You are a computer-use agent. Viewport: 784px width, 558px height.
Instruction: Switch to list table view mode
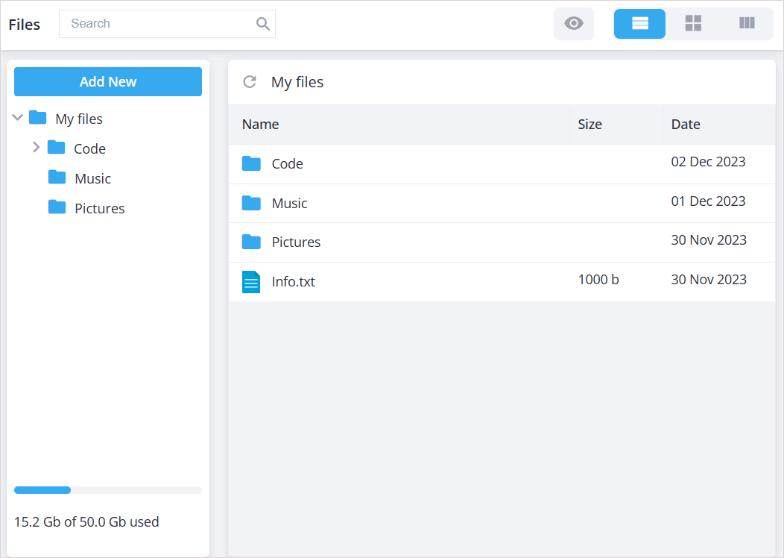(639, 24)
